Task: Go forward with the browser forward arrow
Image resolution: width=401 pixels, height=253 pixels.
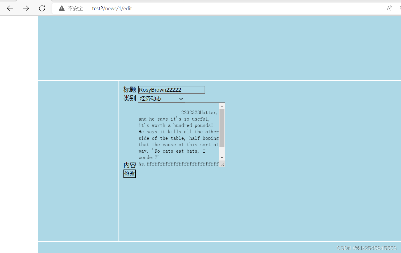Action: [x=26, y=8]
